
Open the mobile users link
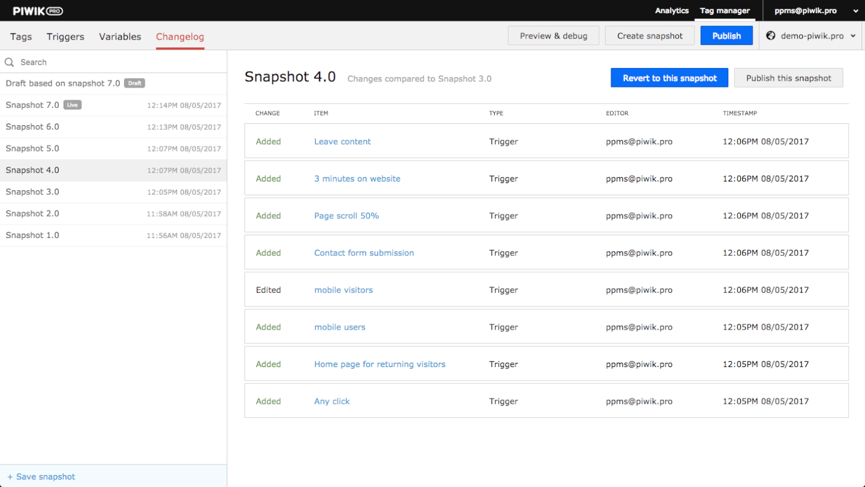(340, 327)
